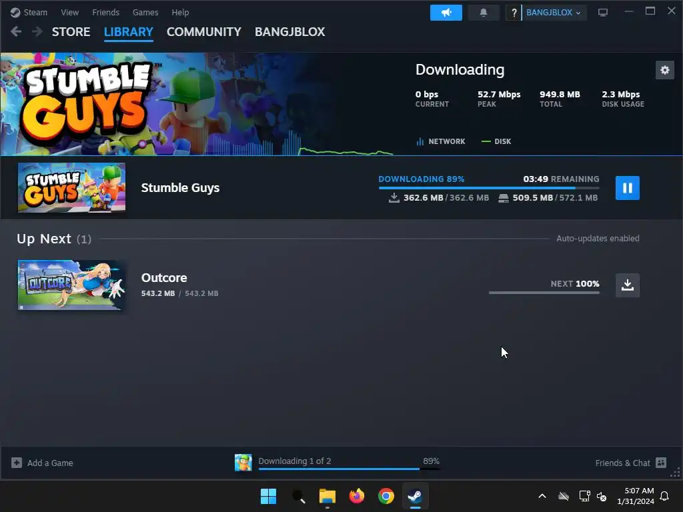Launch Firefox from the taskbar

pos(357,496)
